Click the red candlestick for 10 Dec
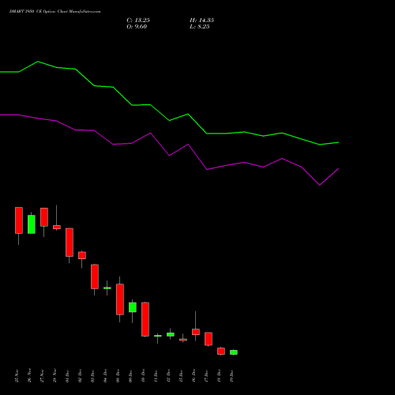395x395 pixels. (145, 319)
